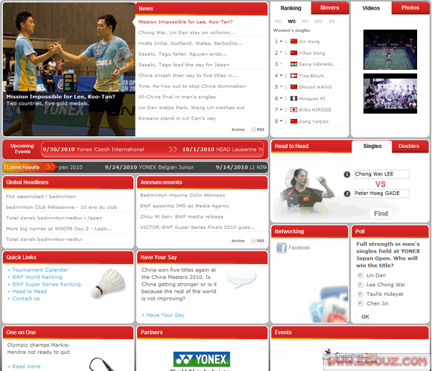This screenshot has width=432, height=371.
Task: Play the bottom crowd video thumbnail
Action: (390, 94)
